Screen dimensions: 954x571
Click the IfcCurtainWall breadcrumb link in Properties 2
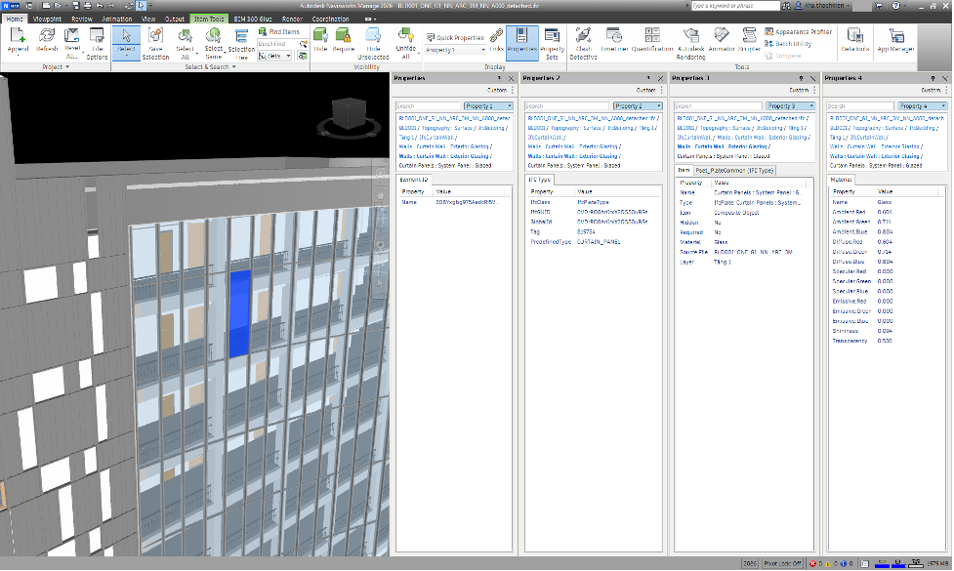545,138
